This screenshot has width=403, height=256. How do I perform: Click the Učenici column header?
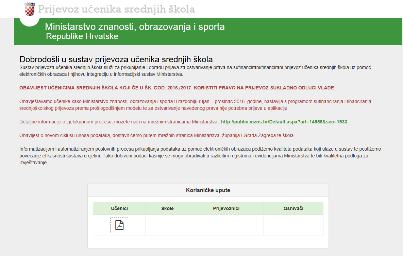tap(119, 208)
